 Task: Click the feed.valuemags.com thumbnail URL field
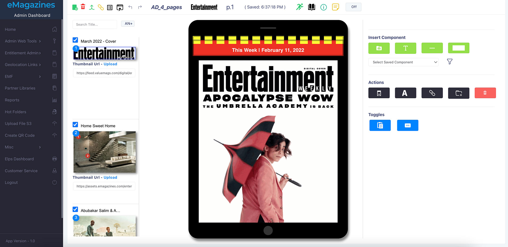[104, 73]
